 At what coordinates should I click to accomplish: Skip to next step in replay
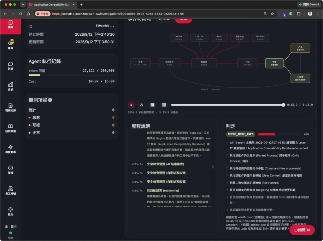pyautogui.click(x=164, y=105)
